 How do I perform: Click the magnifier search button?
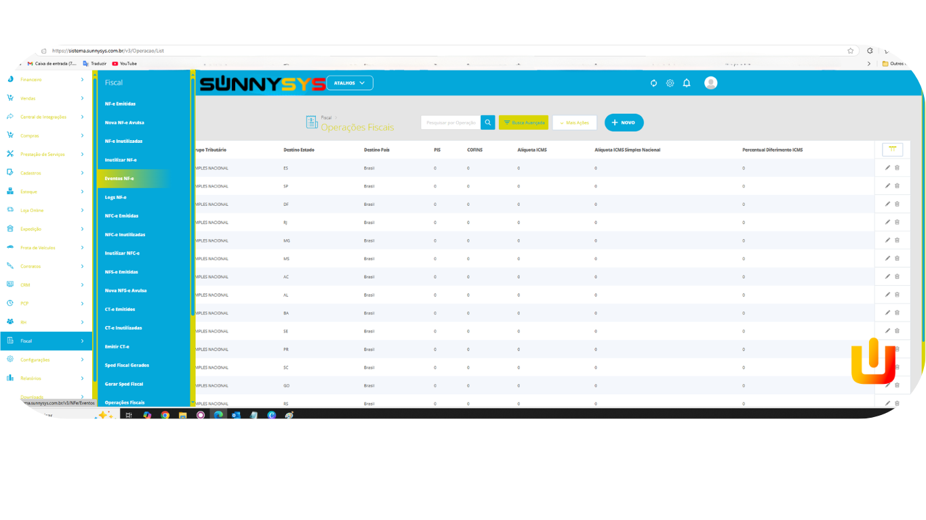pyautogui.click(x=488, y=123)
